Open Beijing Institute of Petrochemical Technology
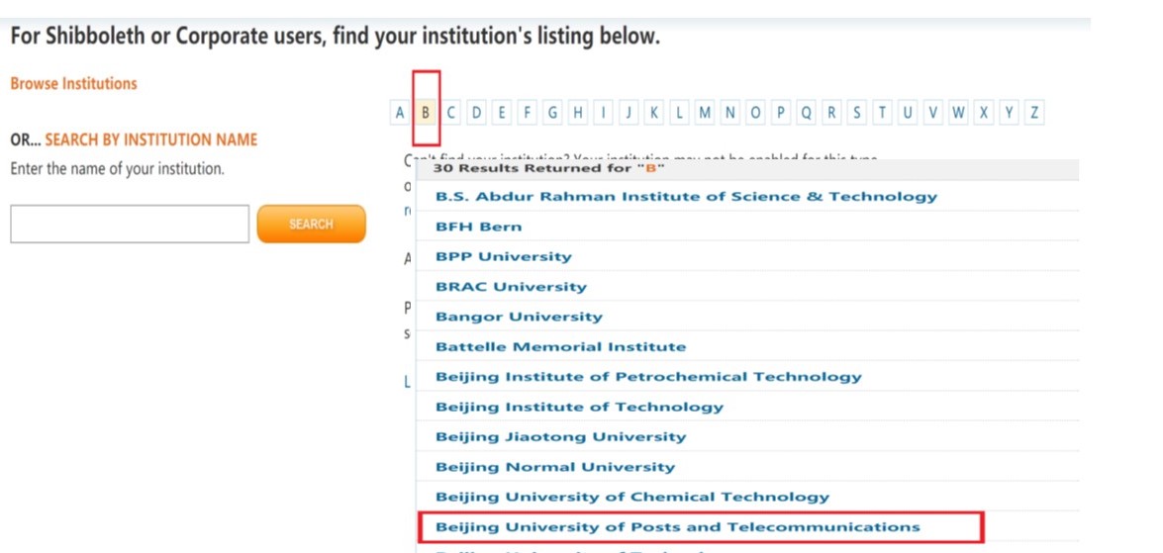Image resolution: width=1163 pixels, height=553 pixels. pyautogui.click(x=648, y=377)
